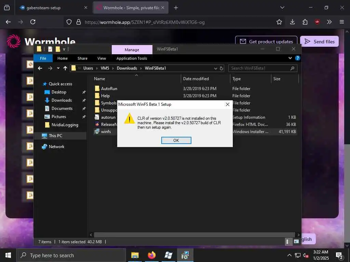350x262 pixels.
Task: Open the File menu in Explorer
Action: click(43, 58)
